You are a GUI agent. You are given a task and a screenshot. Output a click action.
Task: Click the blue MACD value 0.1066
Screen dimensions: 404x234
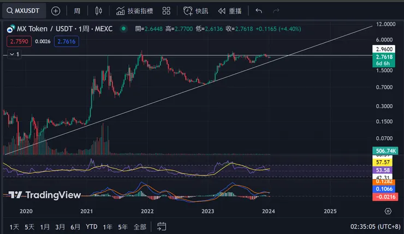coord(384,189)
